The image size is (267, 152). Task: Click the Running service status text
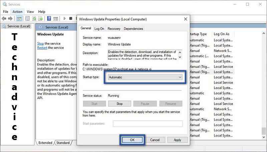[x=113, y=96]
